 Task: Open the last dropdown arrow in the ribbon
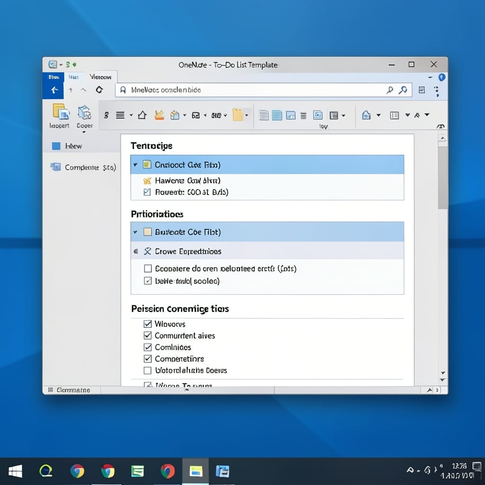click(427, 115)
